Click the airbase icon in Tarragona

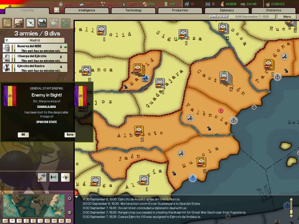pos(284,57)
